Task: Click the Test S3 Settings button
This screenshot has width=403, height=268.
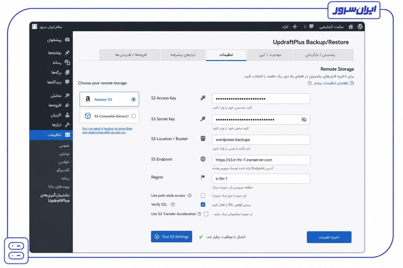Action: tap(171, 237)
